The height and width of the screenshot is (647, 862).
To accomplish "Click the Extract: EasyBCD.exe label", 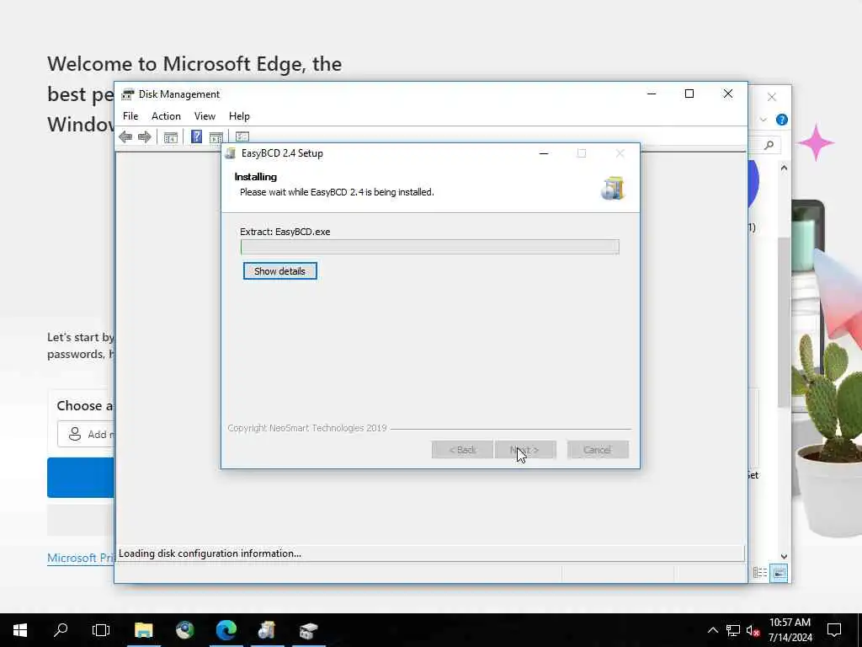I will pyautogui.click(x=285, y=232).
